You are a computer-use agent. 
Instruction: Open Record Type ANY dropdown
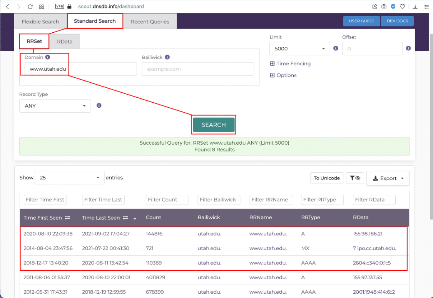coord(55,106)
